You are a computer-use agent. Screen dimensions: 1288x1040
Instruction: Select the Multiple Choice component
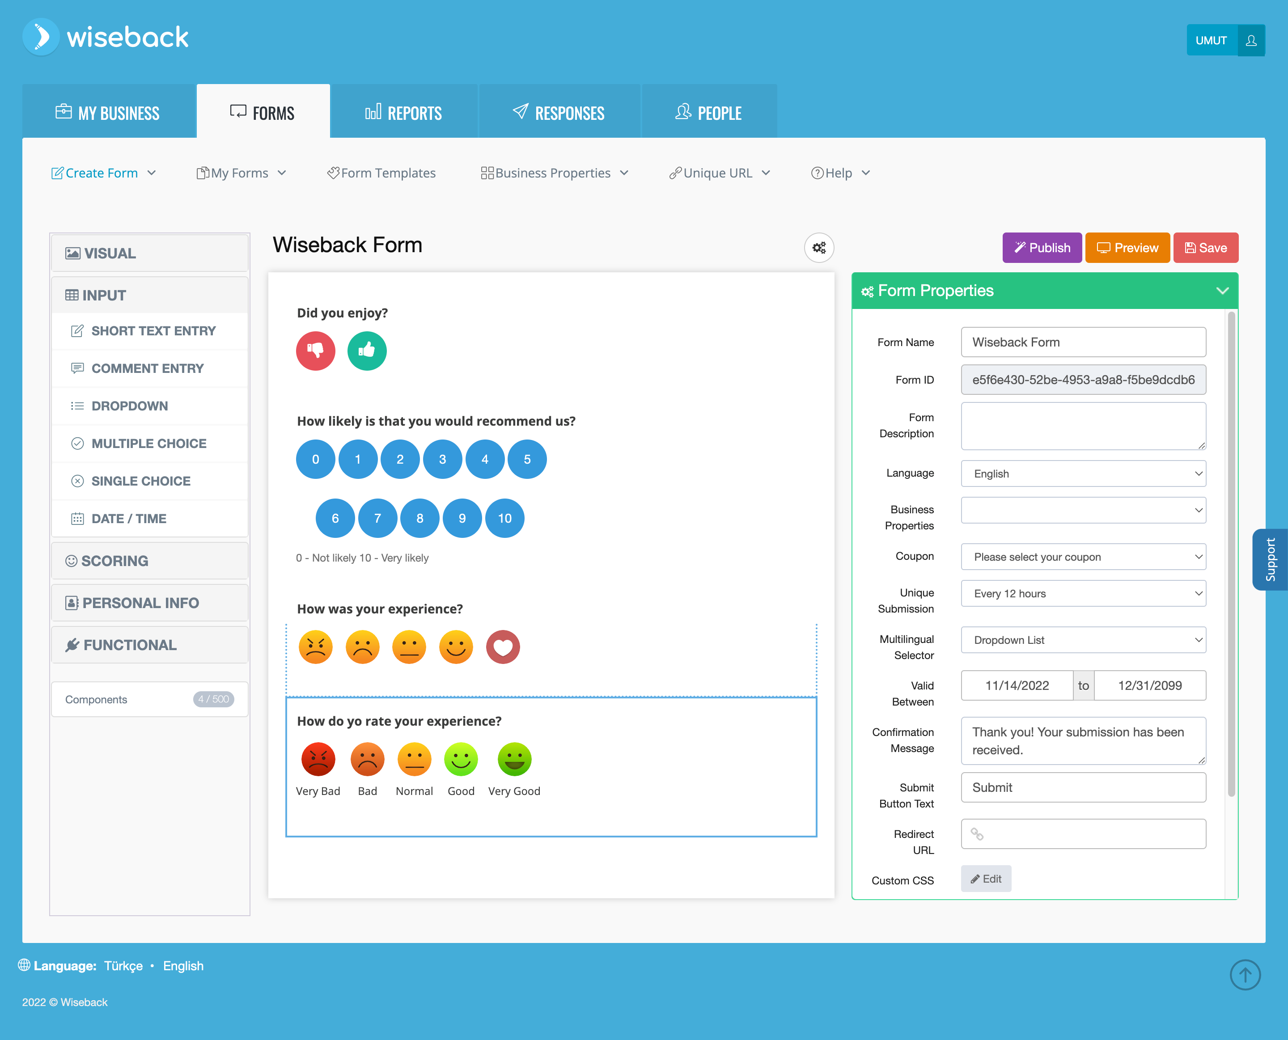149,443
